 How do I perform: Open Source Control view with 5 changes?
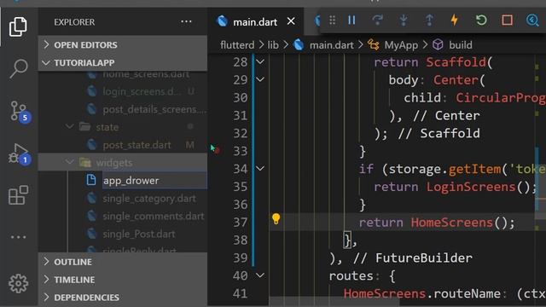tap(20, 112)
